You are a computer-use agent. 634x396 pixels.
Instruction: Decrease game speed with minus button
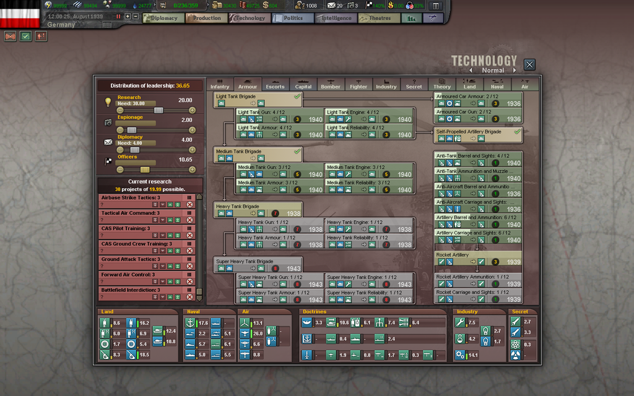pyautogui.click(x=136, y=17)
